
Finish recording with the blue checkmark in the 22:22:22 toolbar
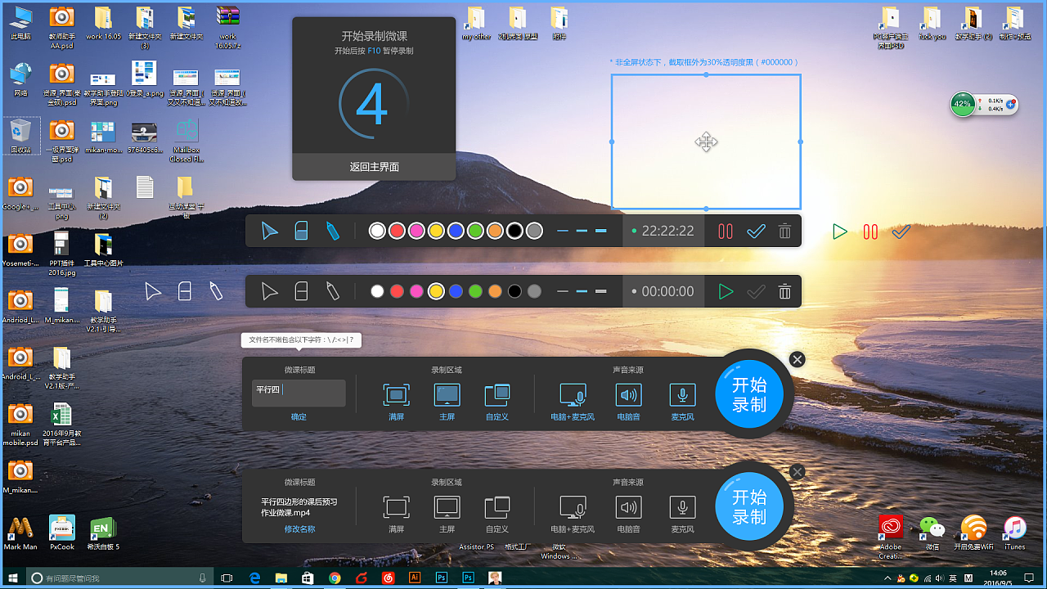pos(756,232)
